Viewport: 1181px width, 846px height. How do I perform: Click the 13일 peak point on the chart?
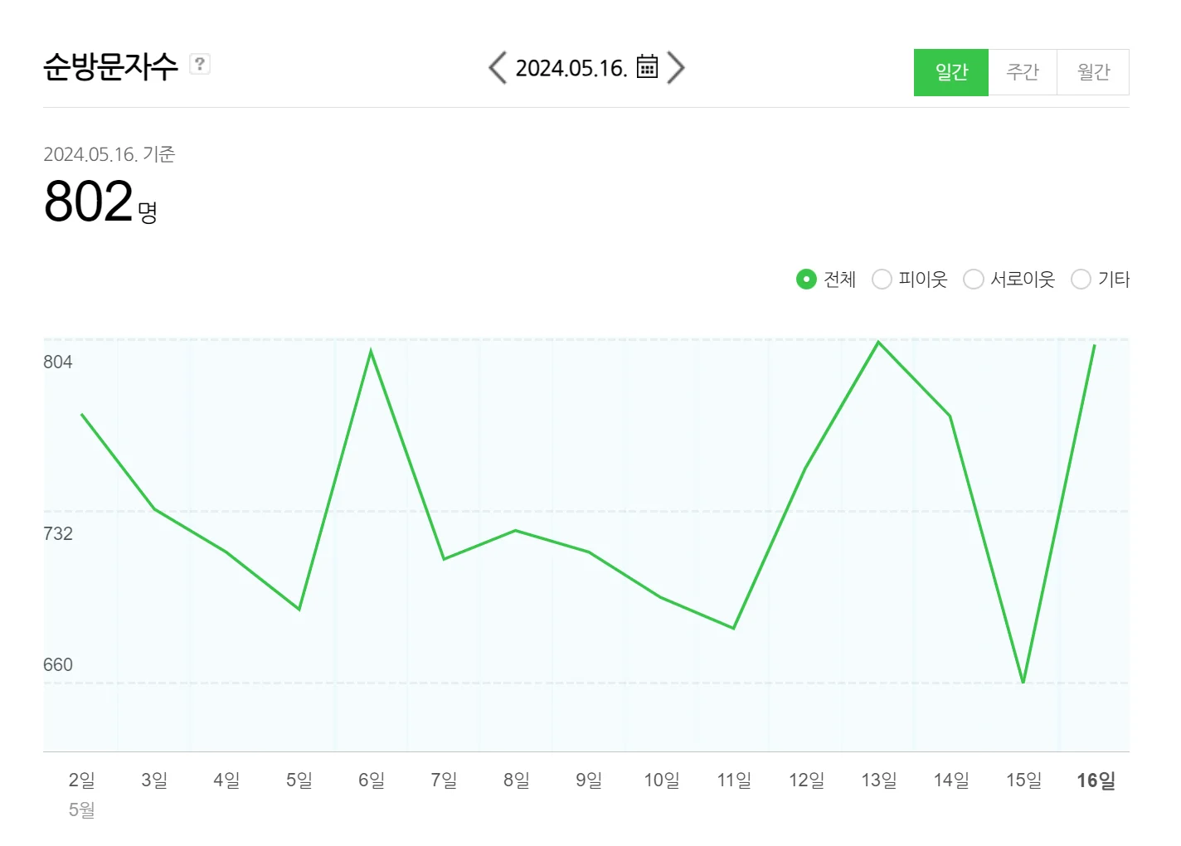click(878, 342)
